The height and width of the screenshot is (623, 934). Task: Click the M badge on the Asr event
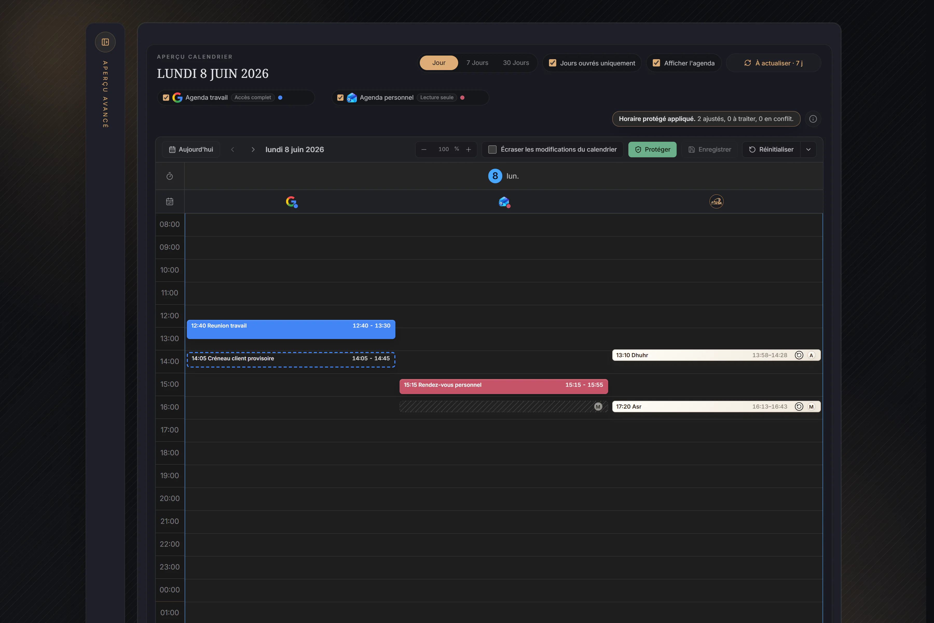811,407
